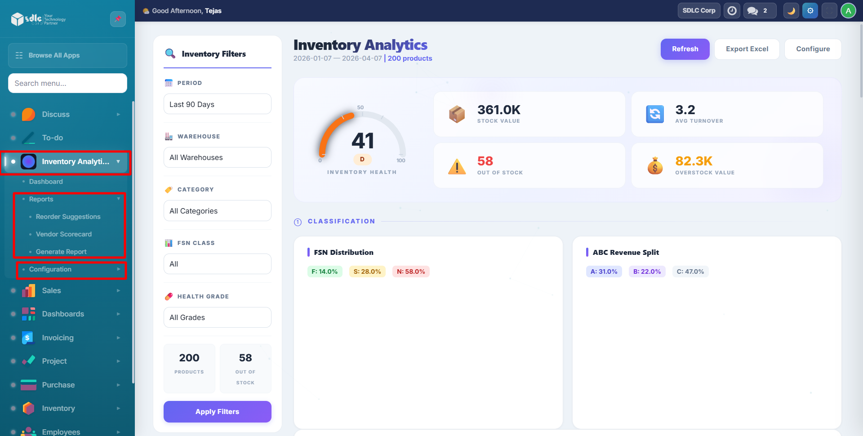This screenshot has height=436, width=863.
Task: Click the settings gear icon in top bar
Action: pyautogui.click(x=810, y=11)
